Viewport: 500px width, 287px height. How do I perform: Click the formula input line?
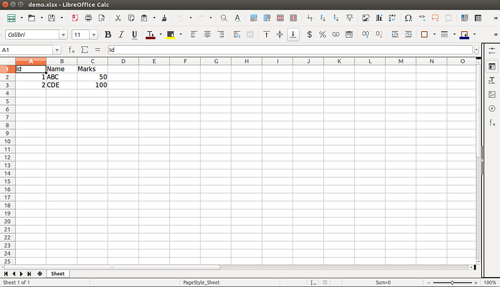point(290,50)
